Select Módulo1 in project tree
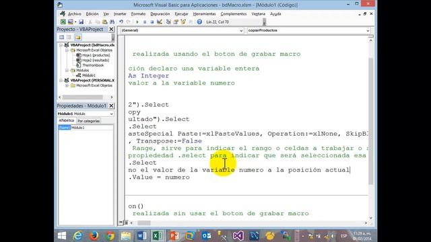Image resolution: width=431 pixels, height=242 pixels. pos(86,75)
